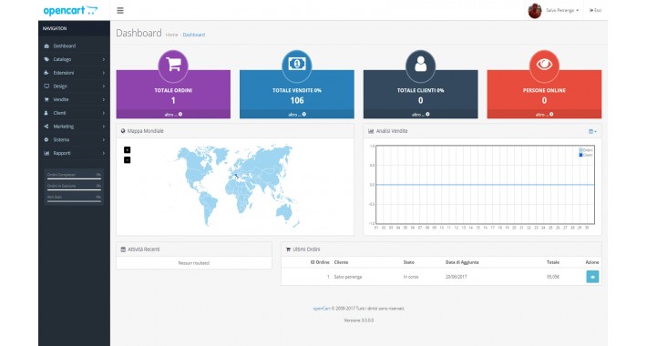The image size is (647, 346).
Task: Click the chart icon beside Analisi Vendite
Action: coord(371,131)
